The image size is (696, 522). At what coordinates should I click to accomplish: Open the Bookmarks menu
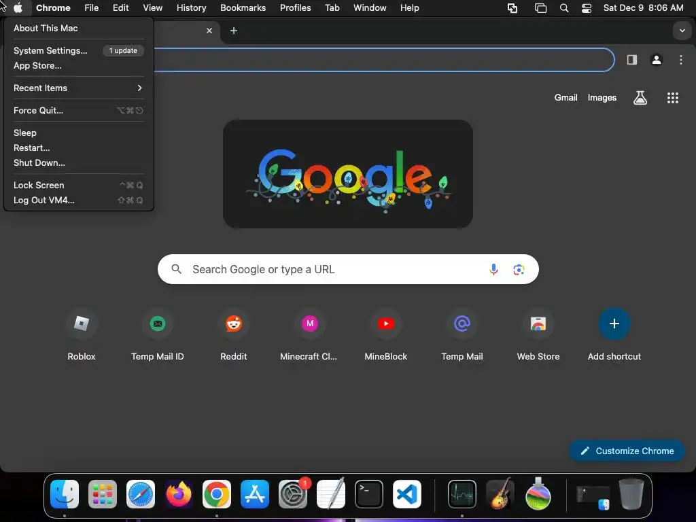243,8
